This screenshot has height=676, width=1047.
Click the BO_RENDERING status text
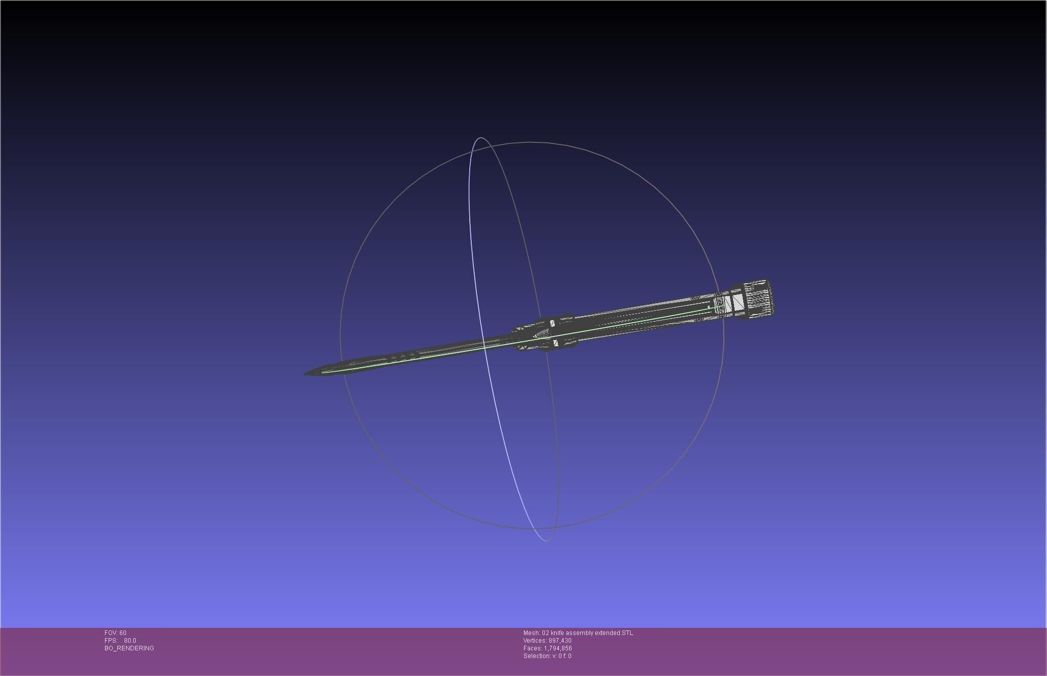129,648
